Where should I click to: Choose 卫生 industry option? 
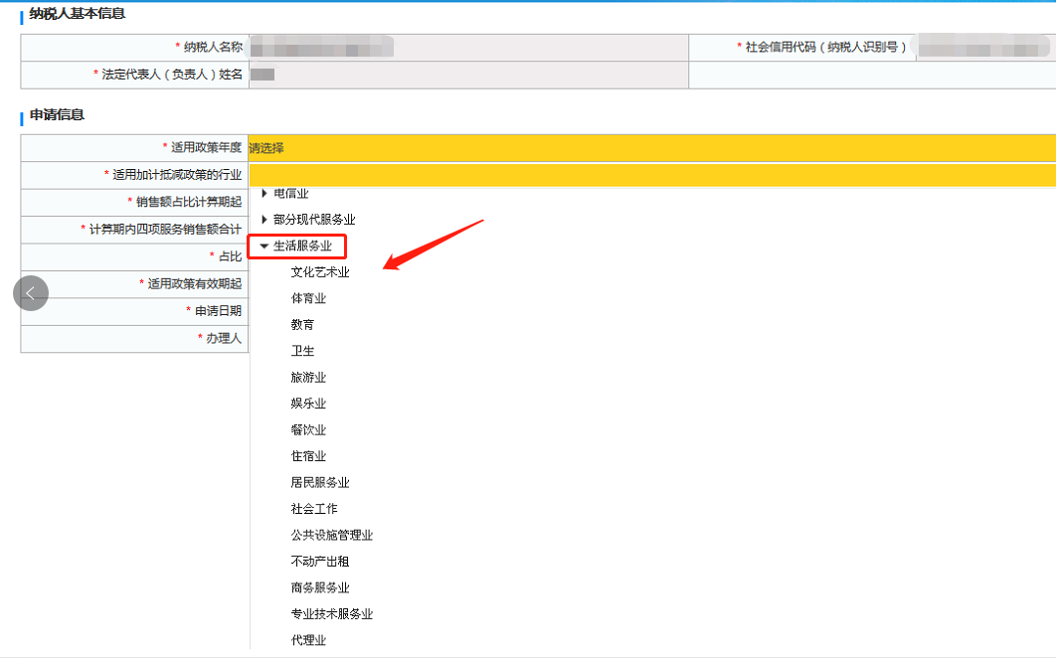302,351
